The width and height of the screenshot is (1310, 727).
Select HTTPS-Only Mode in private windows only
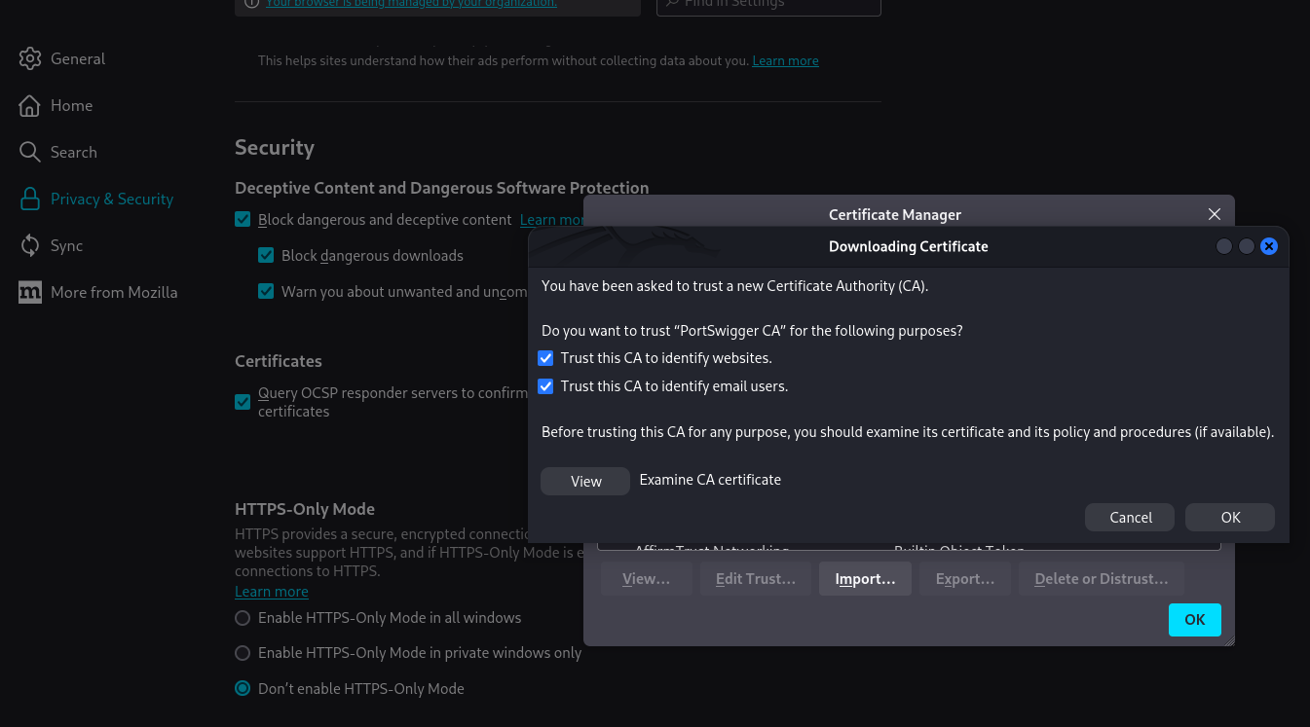click(x=243, y=653)
